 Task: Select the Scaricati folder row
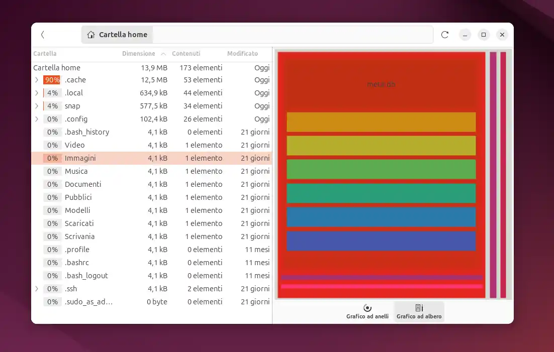pos(152,223)
